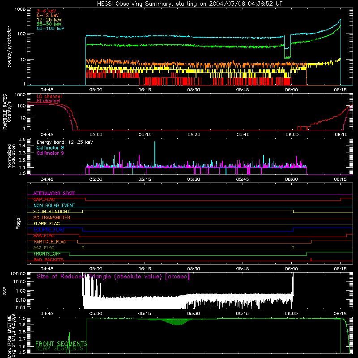Click the 05:15 tick label under the modulation plot

click(145, 179)
